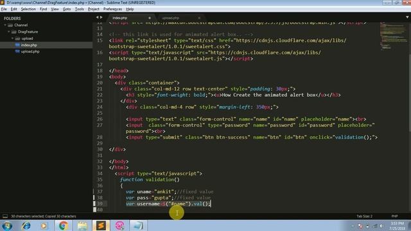Click the Channel folder icon
Viewport: 411px width, 231px height.
pos(10,25)
